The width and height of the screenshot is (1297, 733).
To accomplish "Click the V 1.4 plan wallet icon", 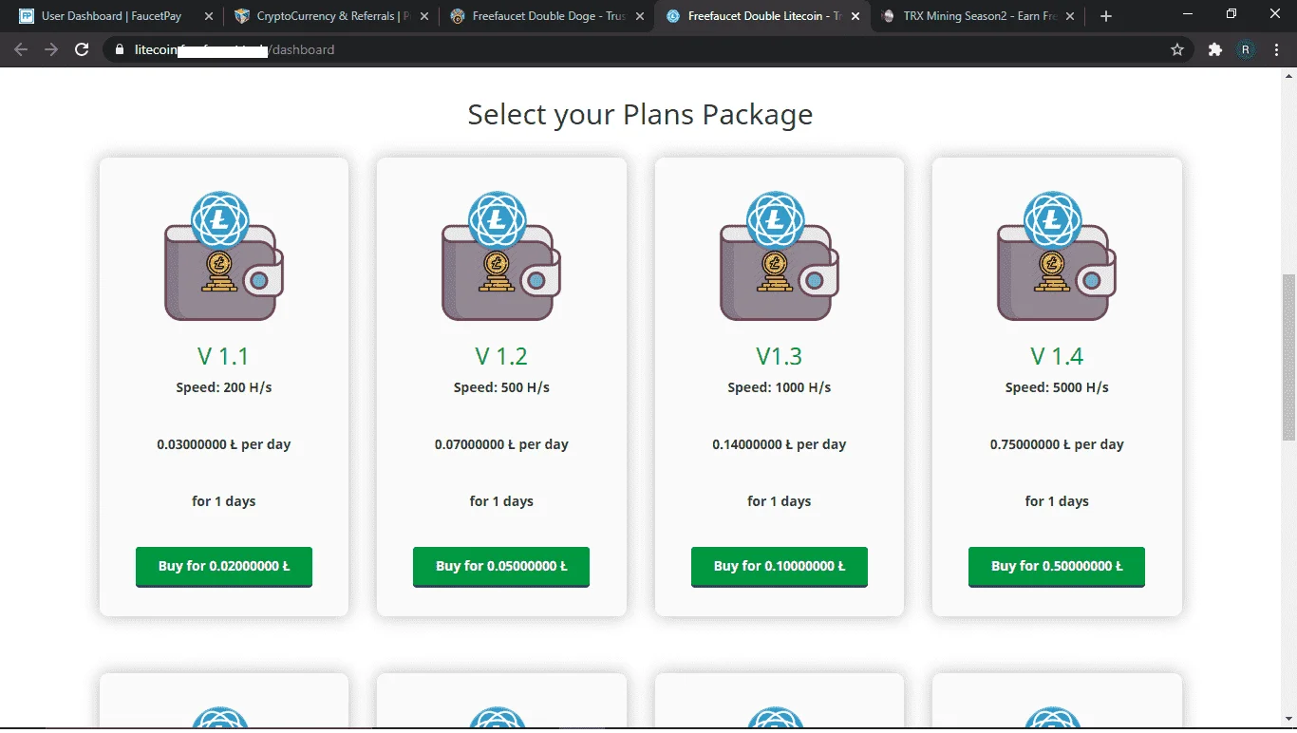I will [1057, 256].
